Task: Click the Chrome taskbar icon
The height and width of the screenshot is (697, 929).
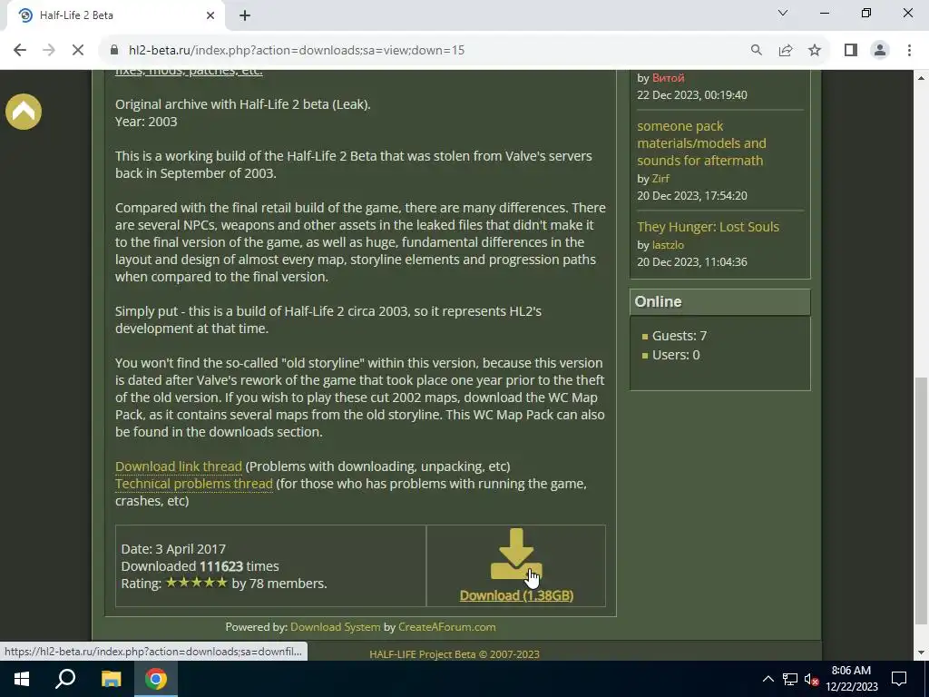Action: pyautogui.click(x=156, y=679)
